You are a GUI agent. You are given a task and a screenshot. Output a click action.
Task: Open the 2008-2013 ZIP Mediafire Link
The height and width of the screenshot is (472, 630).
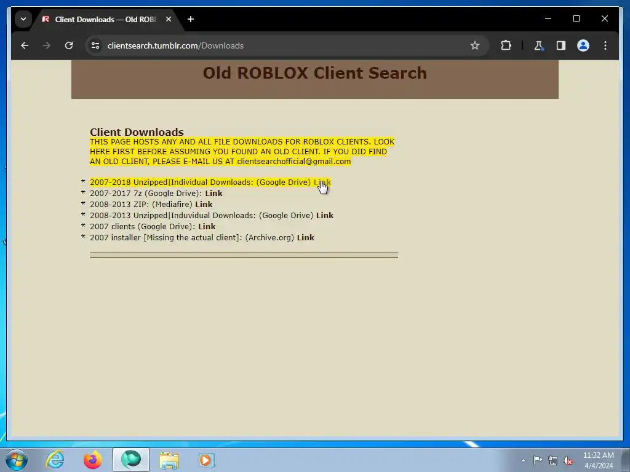tap(204, 204)
